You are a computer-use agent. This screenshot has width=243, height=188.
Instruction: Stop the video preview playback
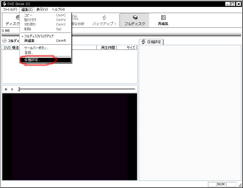(x=6, y=89)
